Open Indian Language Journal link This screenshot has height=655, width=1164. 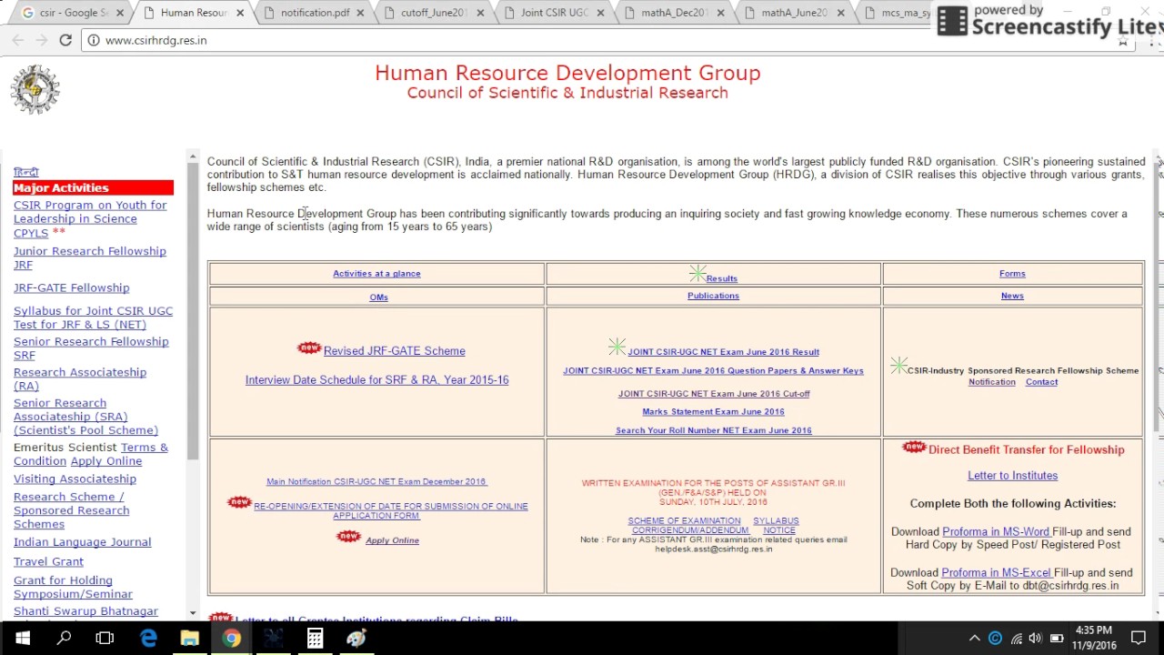tap(82, 542)
